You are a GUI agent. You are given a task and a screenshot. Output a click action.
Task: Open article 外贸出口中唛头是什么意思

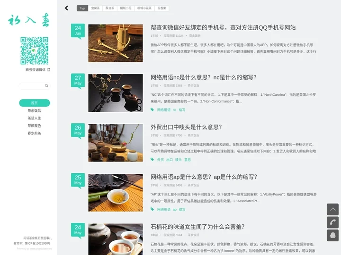(x=186, y=127)
